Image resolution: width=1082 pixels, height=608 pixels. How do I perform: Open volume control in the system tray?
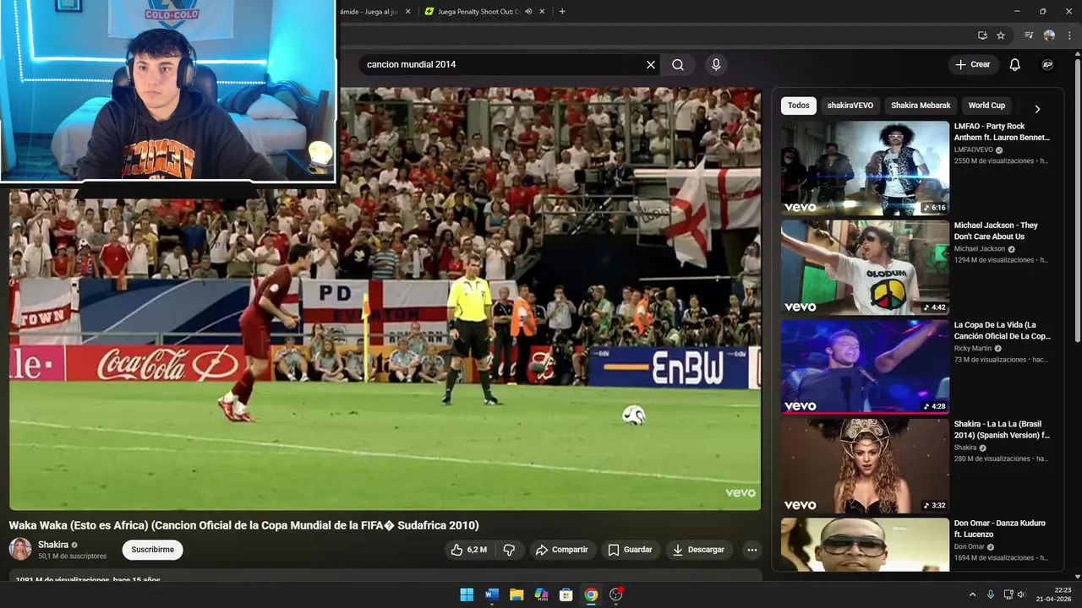click(1021, 594)
